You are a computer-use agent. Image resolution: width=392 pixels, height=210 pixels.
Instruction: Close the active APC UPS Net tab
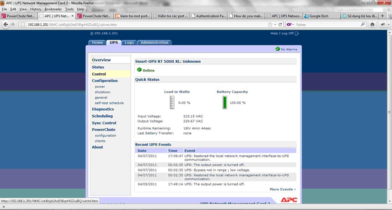coord(72,16)
